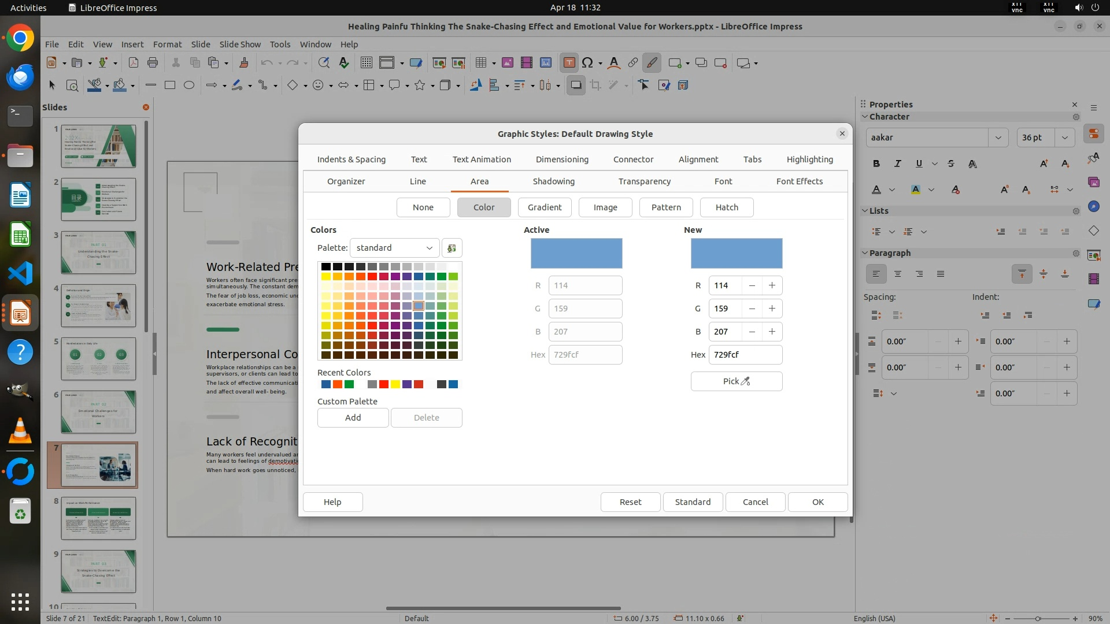Expand the font size dropdown
The height and width of the screenshot is (624, 1110).
[1064, 138]
